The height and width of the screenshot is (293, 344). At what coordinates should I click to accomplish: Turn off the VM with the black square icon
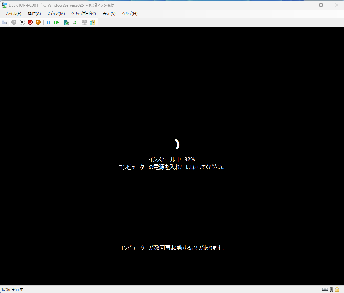click(22, 22)
